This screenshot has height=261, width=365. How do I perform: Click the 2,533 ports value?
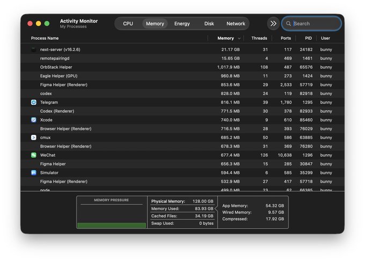point(286,85)
